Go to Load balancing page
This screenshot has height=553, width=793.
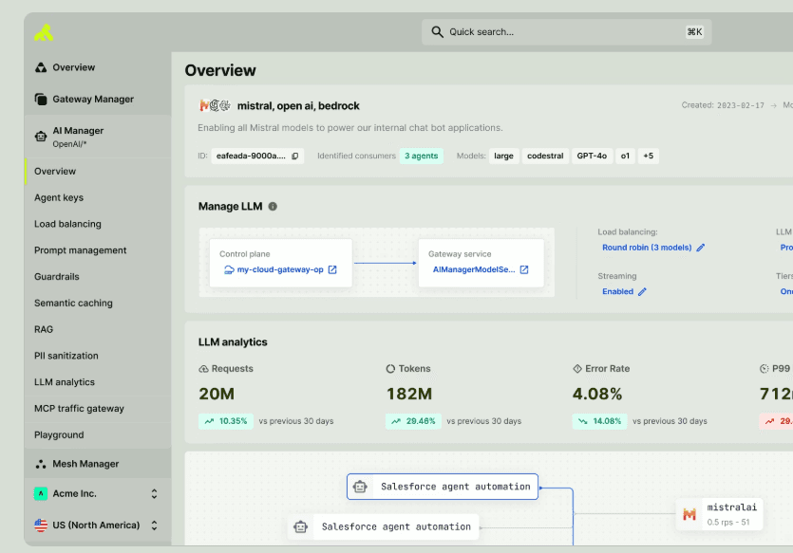pyautogui.click(x=98, y=224)
